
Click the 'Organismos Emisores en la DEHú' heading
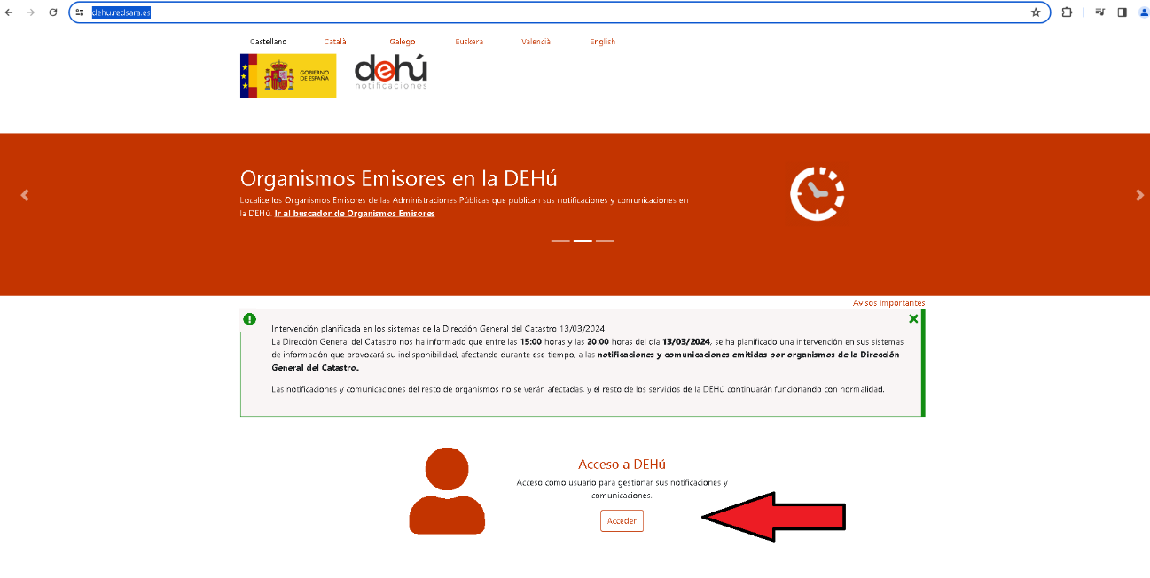(x=399, y=178)
